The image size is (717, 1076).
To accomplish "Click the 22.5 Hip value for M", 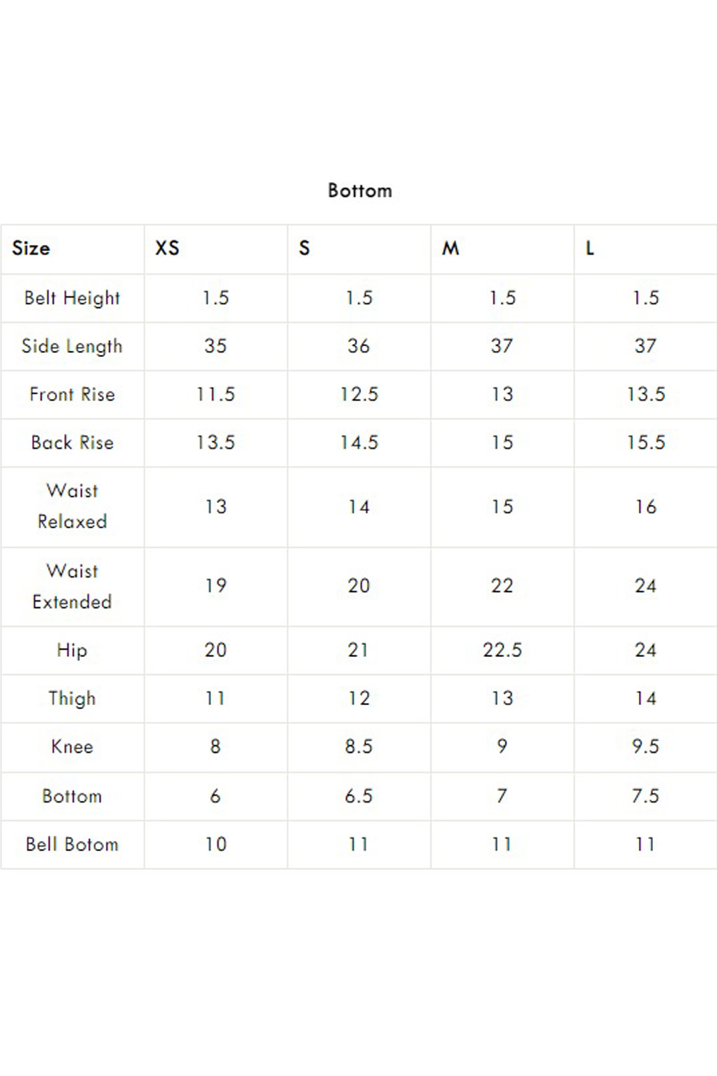I will tap(502, 650).
